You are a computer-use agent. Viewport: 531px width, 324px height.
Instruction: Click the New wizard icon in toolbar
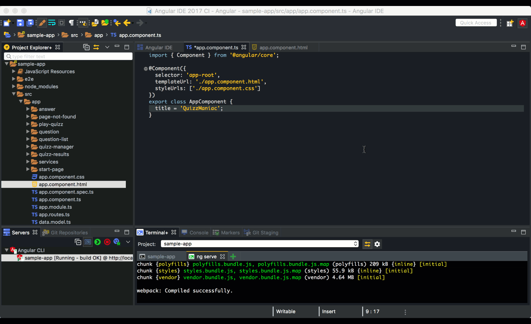point(7,23)
